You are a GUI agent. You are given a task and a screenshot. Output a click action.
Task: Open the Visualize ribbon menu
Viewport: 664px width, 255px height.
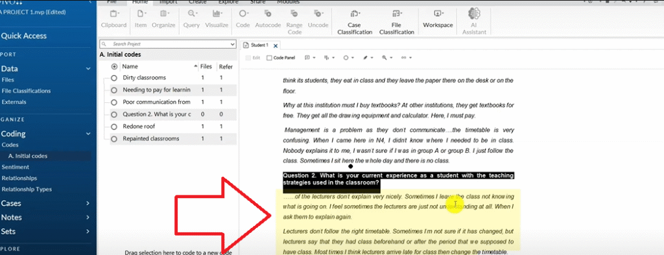click(x=217, y=19)
